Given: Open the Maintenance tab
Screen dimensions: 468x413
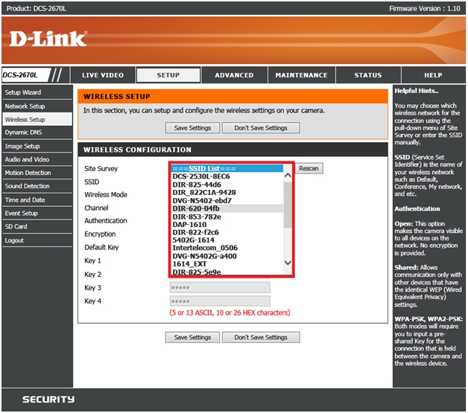Looking at the screenshot, I should coord(301,75).
